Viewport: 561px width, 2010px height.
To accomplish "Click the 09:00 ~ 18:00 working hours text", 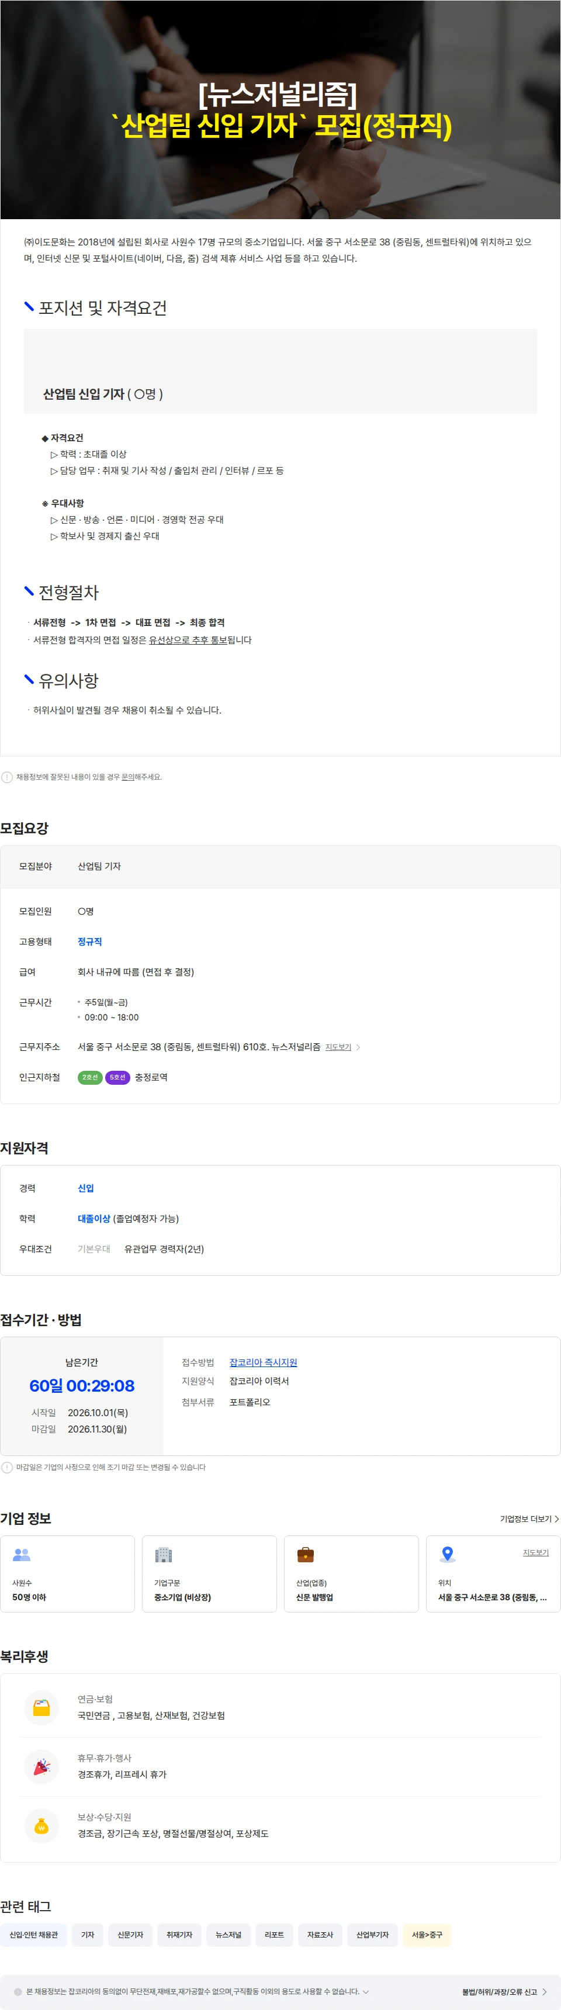I will pyautogui.click(x=112, y=1017).
